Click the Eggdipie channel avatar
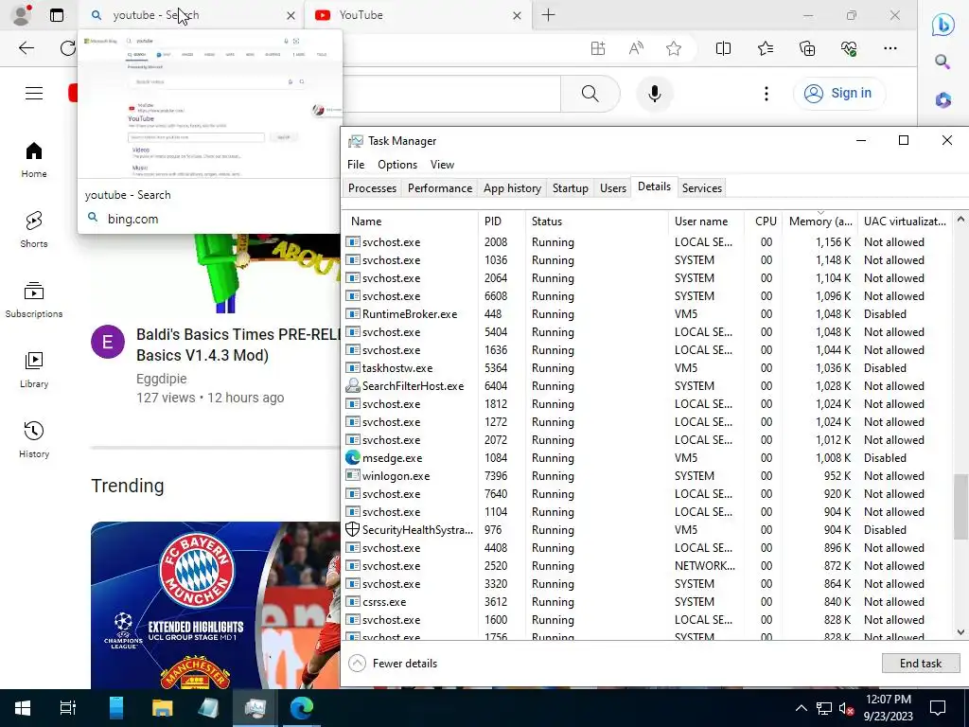 coord(108,342)
